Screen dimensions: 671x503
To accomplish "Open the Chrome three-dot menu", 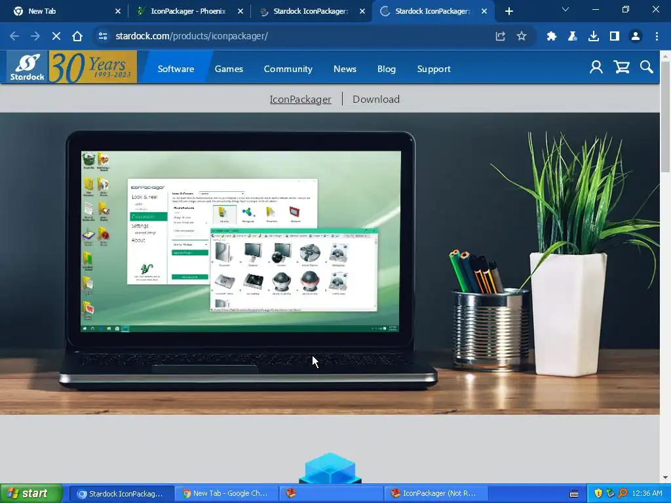I will 657,37.
